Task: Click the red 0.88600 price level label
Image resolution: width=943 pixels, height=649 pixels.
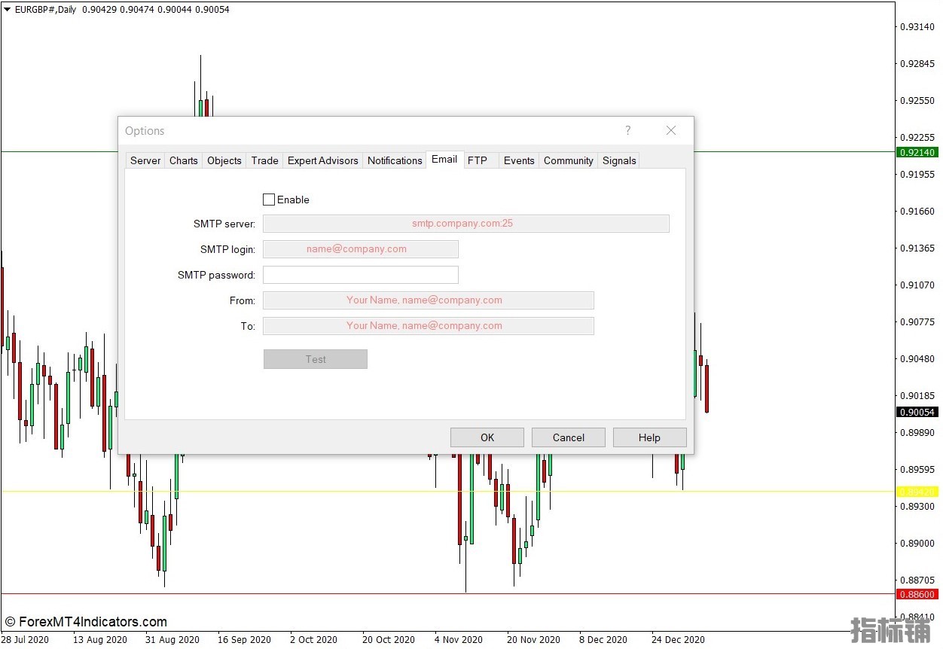Action: (x=917, y=594)
